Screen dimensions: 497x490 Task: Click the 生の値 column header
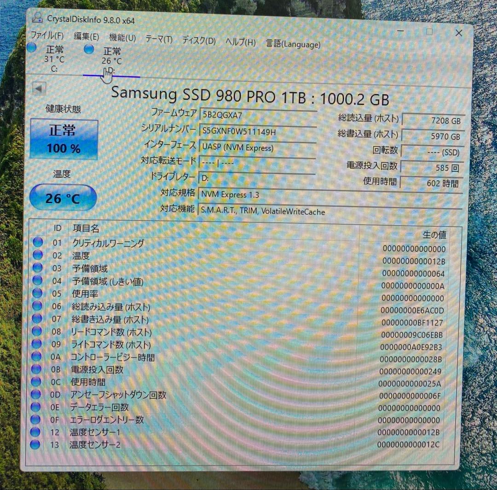(434, 235)
